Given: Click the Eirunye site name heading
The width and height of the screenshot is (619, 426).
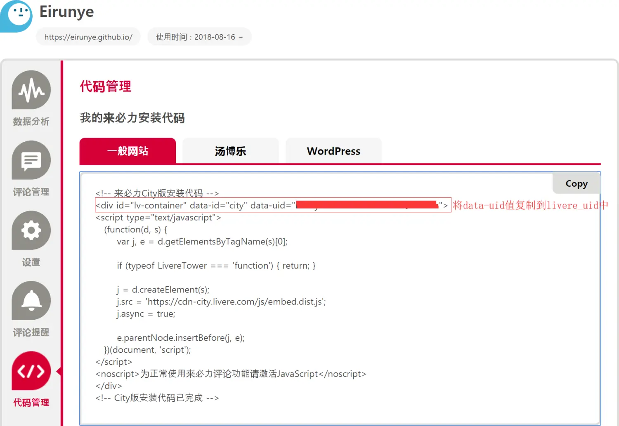Looking at the screenshot, I should (x=66, y=12).
